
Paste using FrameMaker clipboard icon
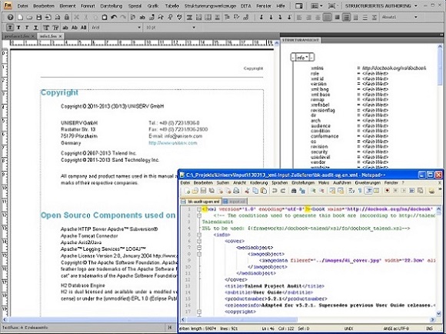[x=105, y=18]
